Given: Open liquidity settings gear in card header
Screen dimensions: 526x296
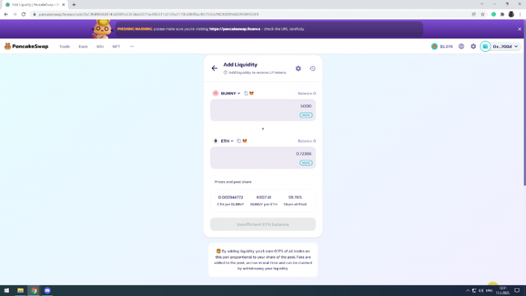Looking at the screenshot, I should click(298, 68).
